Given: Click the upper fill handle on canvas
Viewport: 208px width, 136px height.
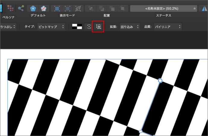Looking at the screenshot, I should [x=160, y=81].
